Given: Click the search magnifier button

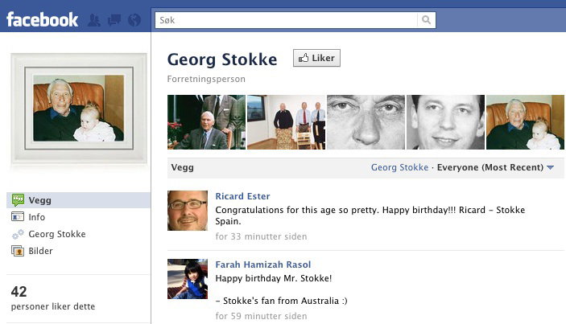Looking at the screenshot, I should tap(426, 20).
